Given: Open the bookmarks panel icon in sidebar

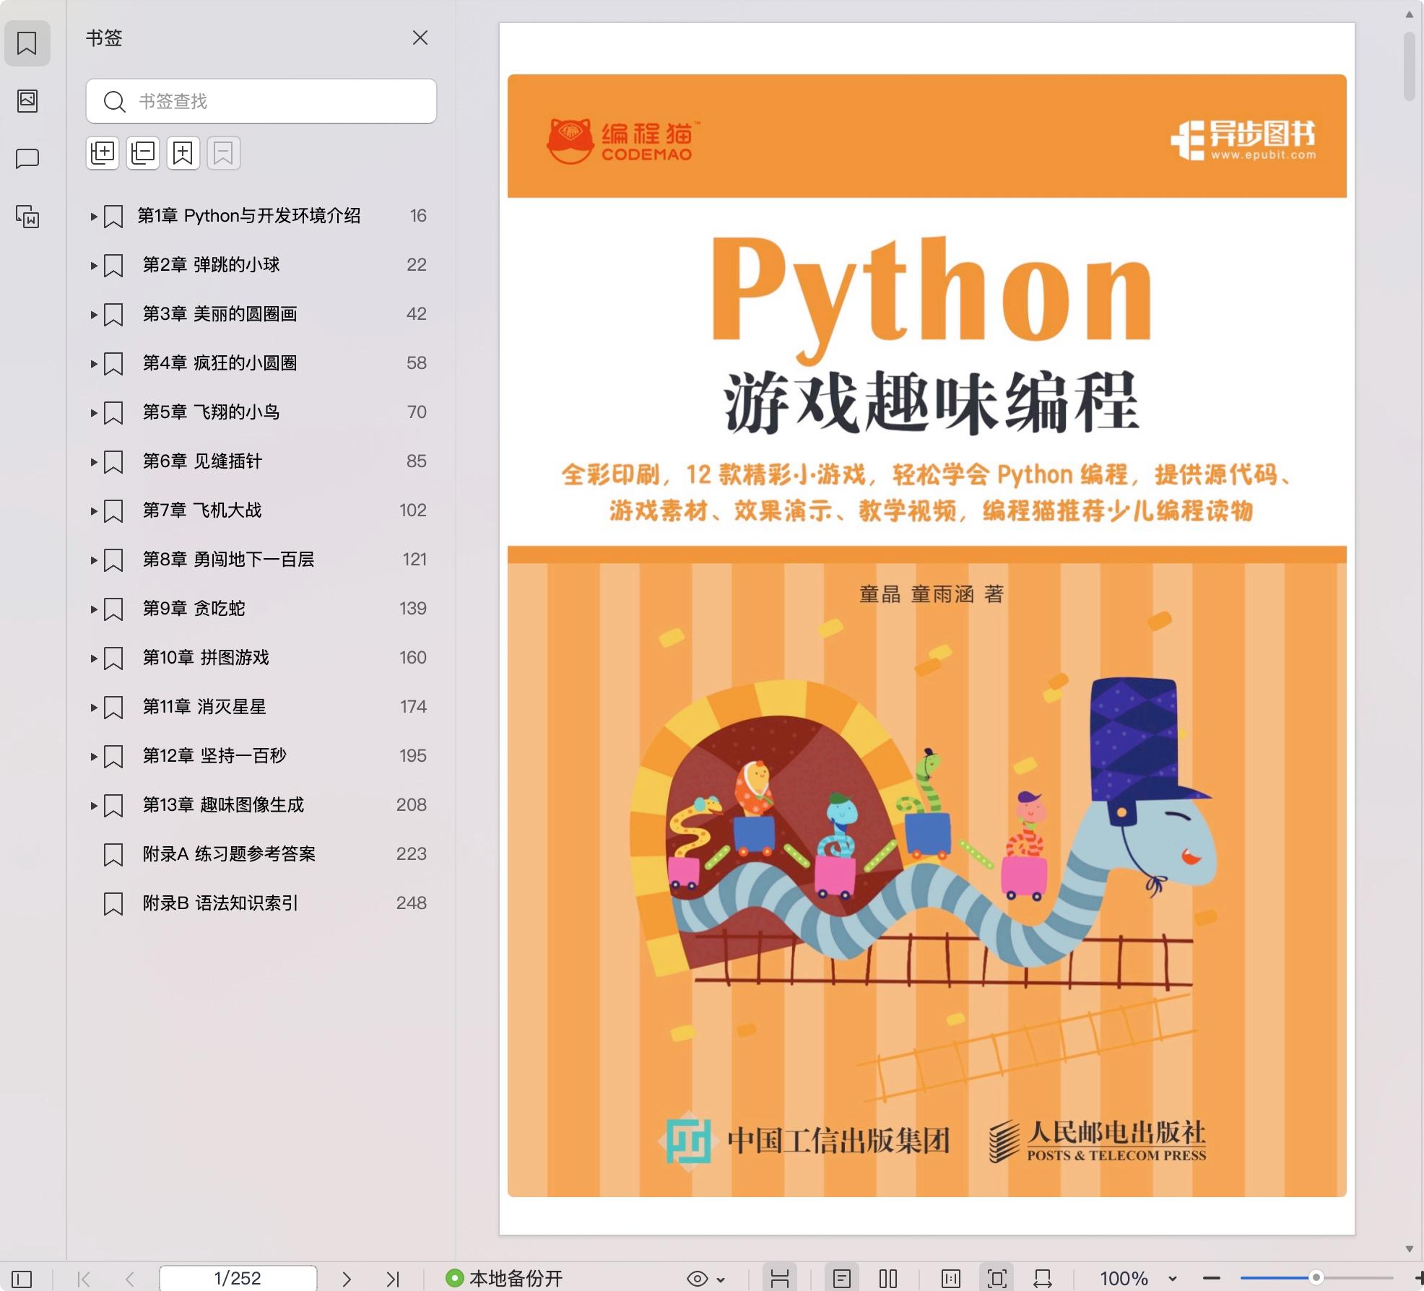Looking at the screenshot, I should pos(27,43).
